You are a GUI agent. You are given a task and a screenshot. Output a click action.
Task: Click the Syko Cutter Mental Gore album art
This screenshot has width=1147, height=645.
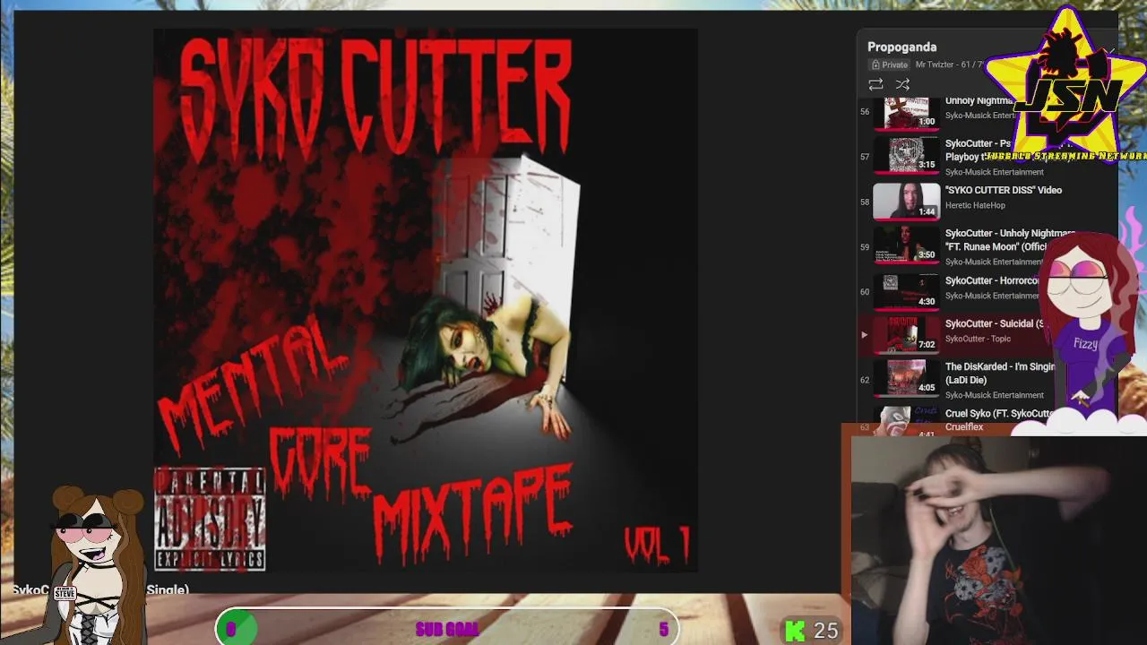click(426, 300)
